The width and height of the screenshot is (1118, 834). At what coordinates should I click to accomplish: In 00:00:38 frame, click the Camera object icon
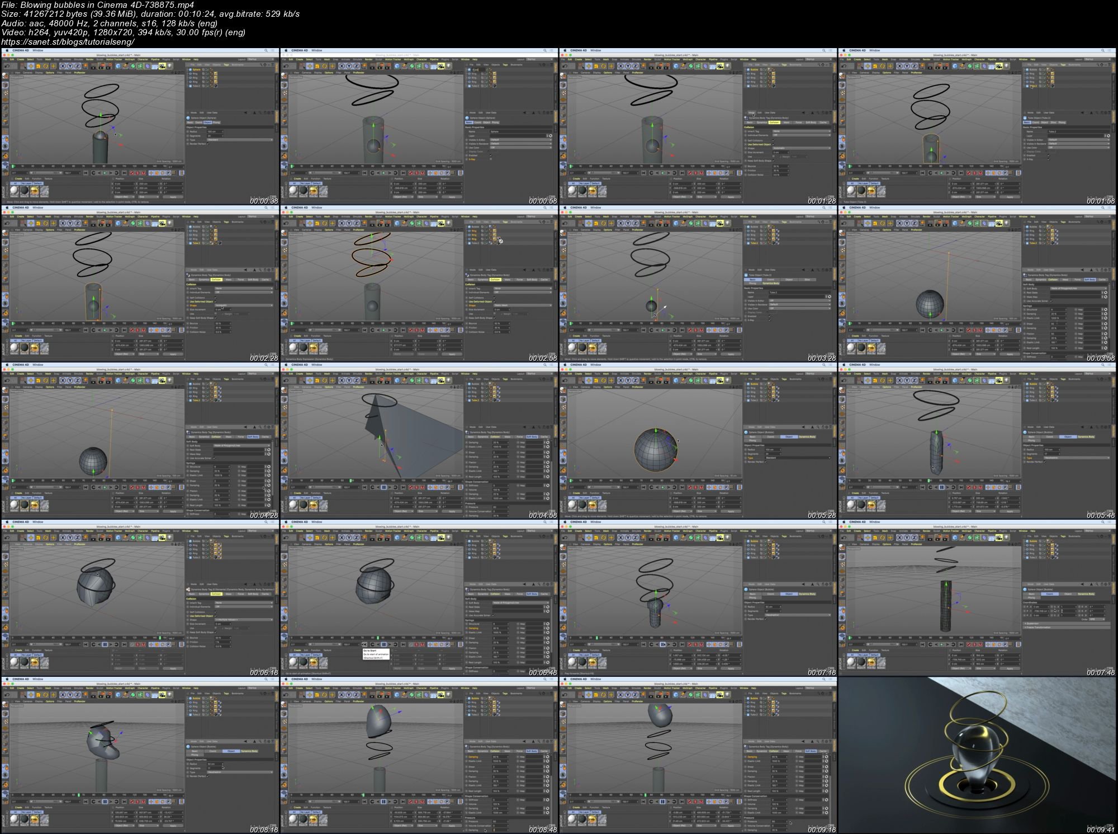162,66
